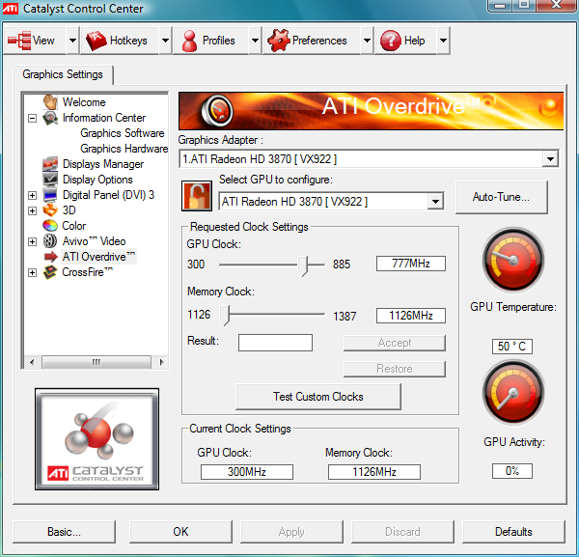Viewport: 579px width, 557px height.
Task: Click the Test Custom Clocks button
Action: click(318, 397)
